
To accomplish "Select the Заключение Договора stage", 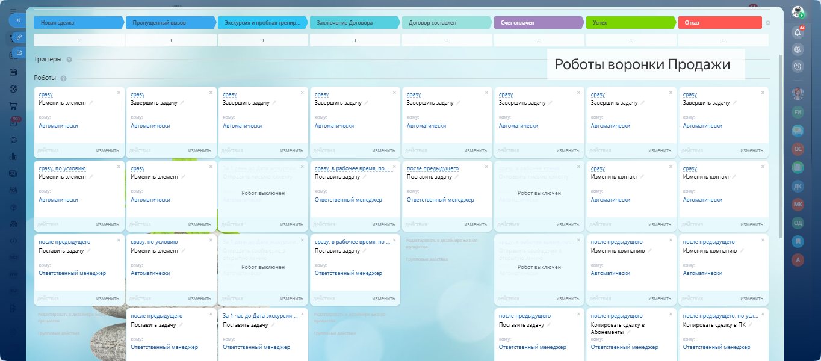I will 355,23.
